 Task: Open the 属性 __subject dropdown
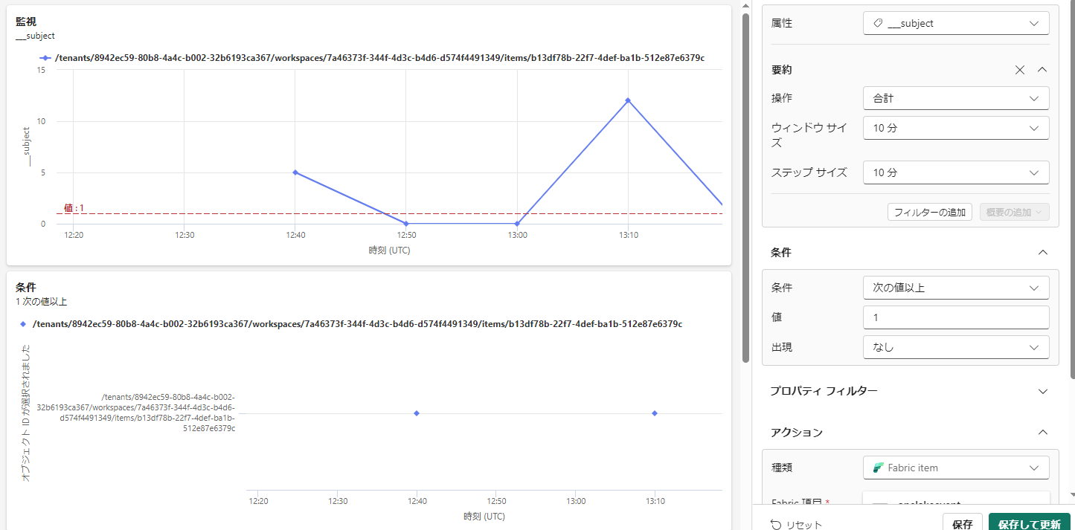coord(956,23)
